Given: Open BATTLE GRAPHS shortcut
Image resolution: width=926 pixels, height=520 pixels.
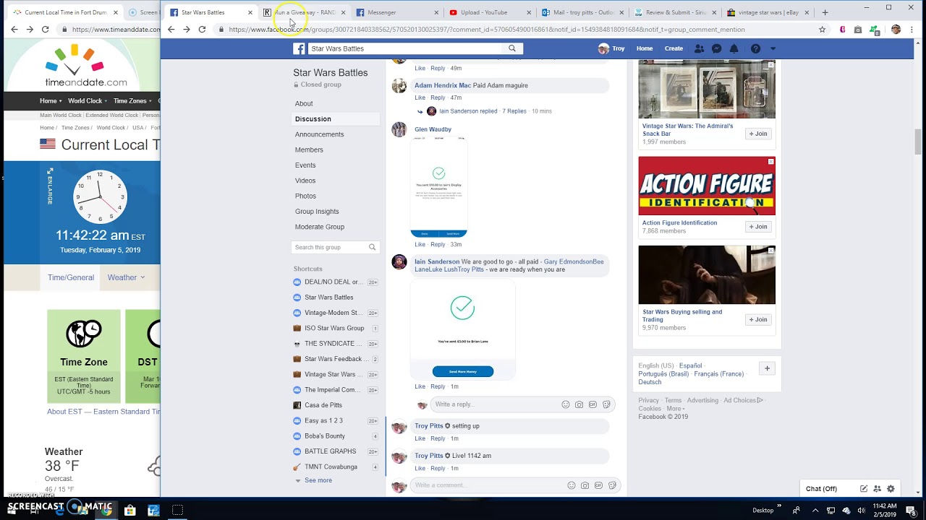Looking at the screenshot, I should 330,451.
